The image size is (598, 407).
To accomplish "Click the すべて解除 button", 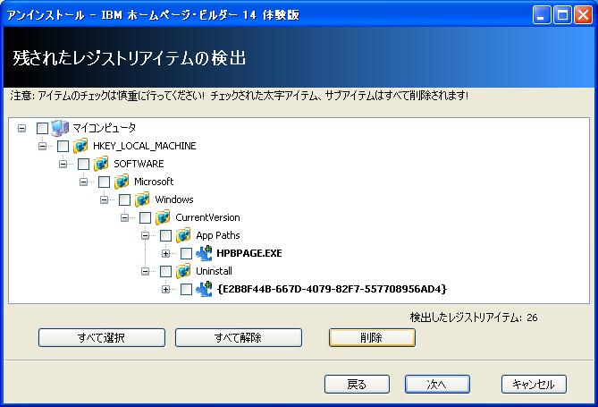I will (x=239, y=338).
